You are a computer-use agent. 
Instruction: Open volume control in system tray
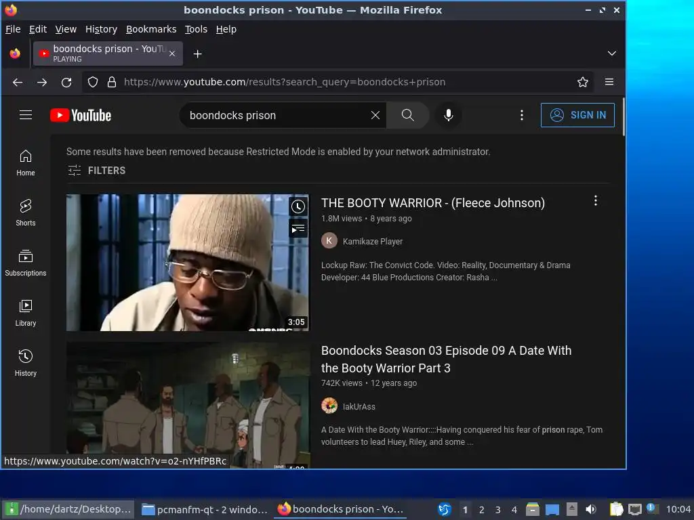point(591,509)
